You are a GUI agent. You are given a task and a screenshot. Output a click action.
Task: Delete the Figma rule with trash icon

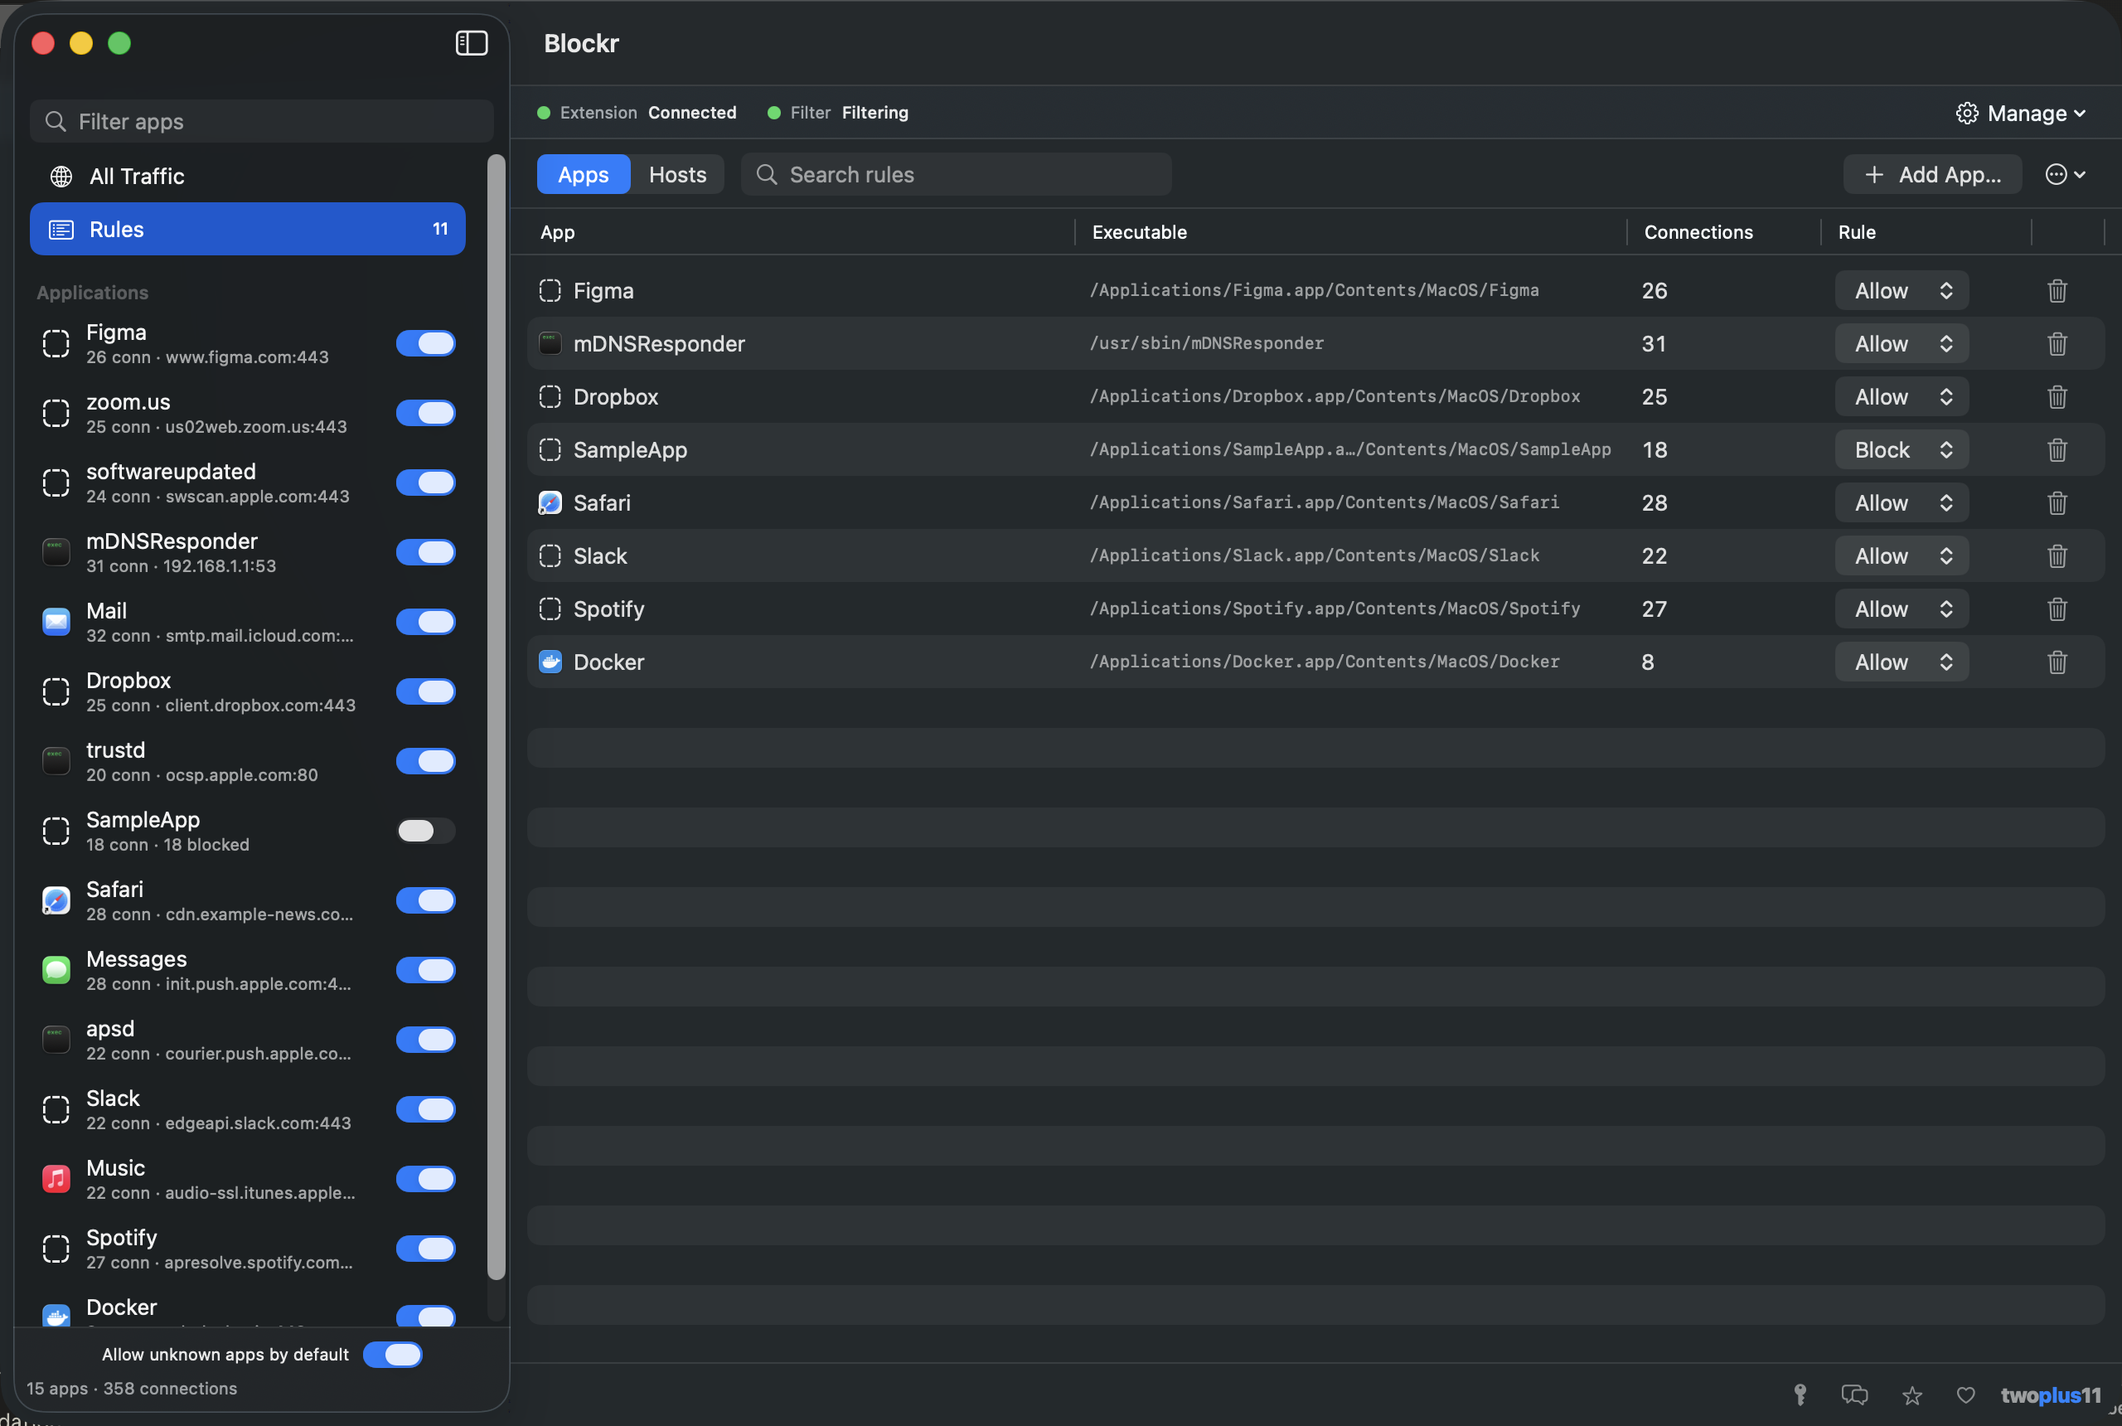(x=2057, y=291)
